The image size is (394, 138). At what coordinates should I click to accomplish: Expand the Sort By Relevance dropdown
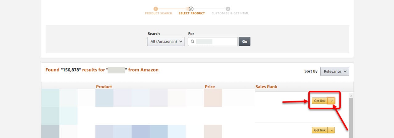coord(335,71)
